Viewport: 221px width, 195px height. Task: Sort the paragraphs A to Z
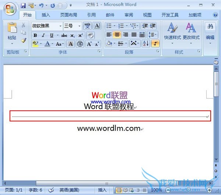coord(146,43)
